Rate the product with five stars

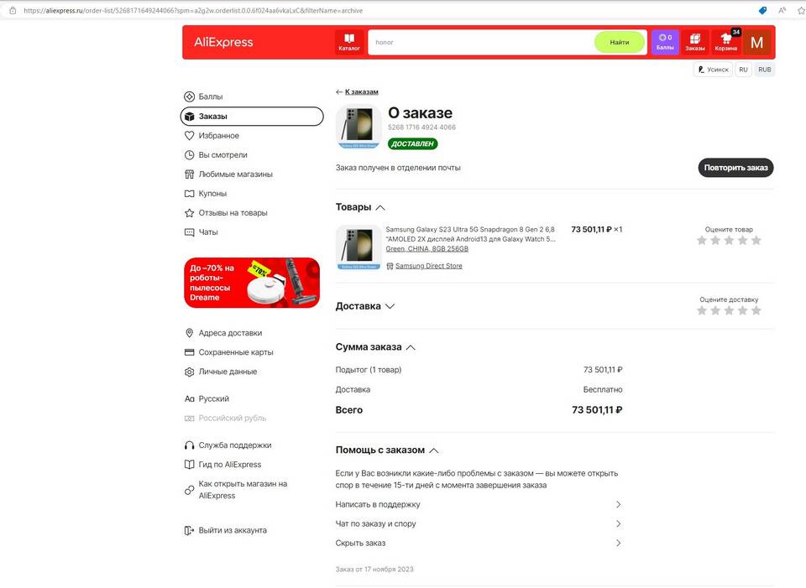pos(756,241)
